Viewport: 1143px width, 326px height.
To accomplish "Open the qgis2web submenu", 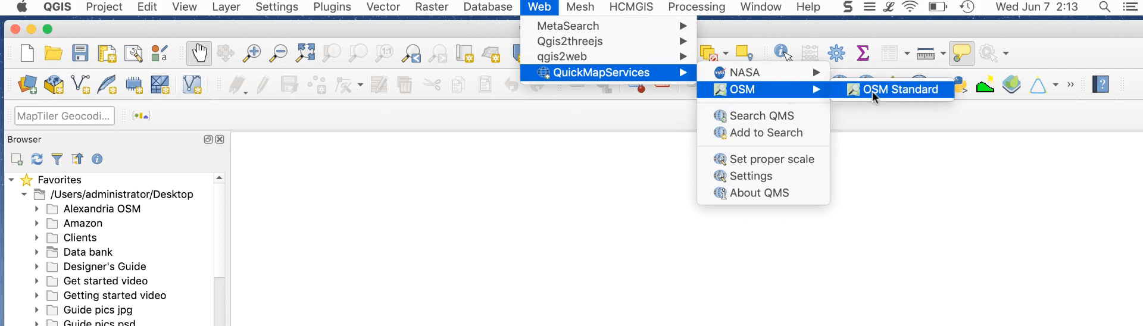I will pos(608,57).
